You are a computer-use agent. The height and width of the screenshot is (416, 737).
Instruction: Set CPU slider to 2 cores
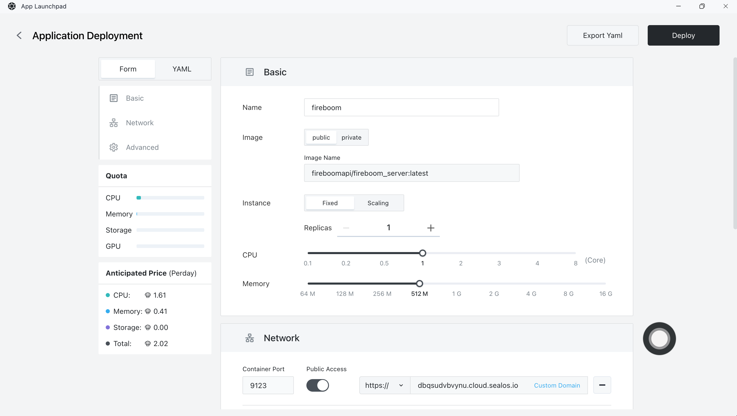(461, 253)
